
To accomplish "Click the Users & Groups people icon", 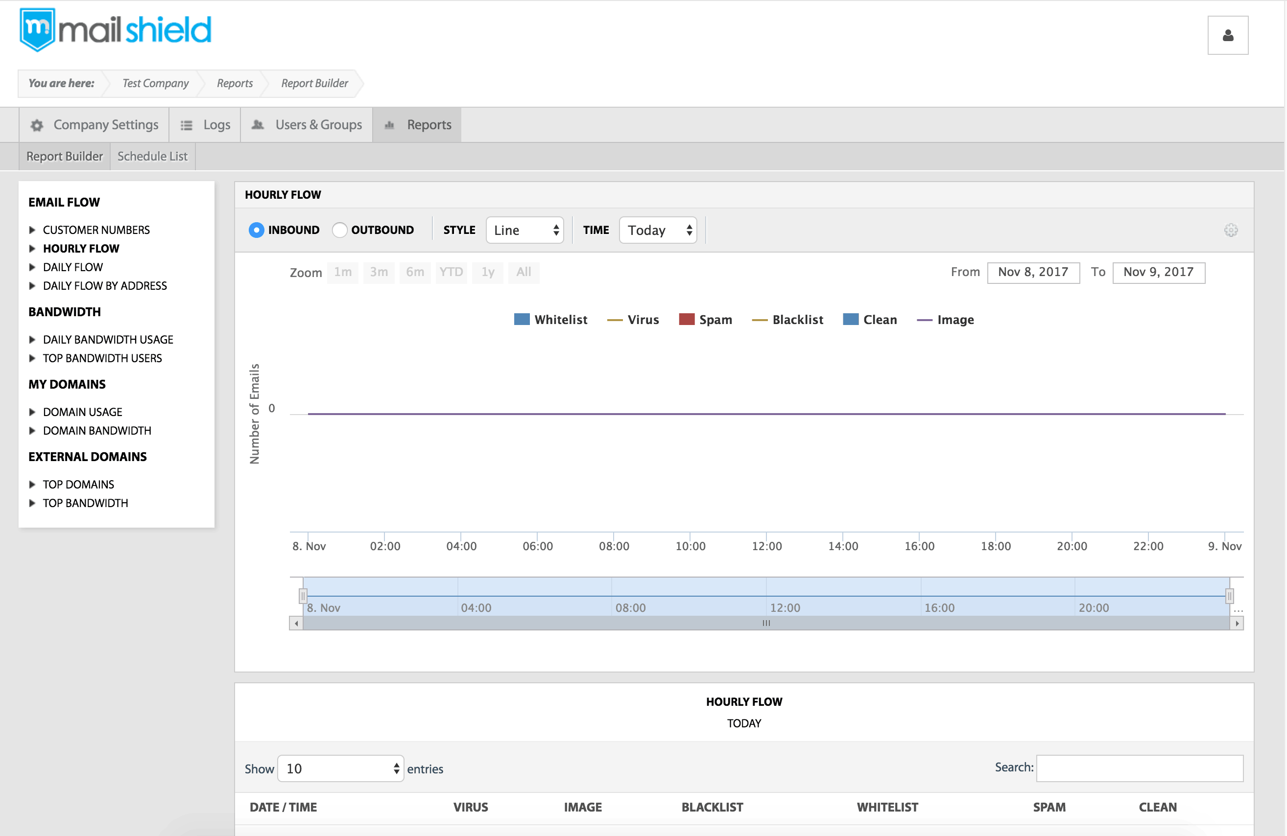I will [258, 125].
